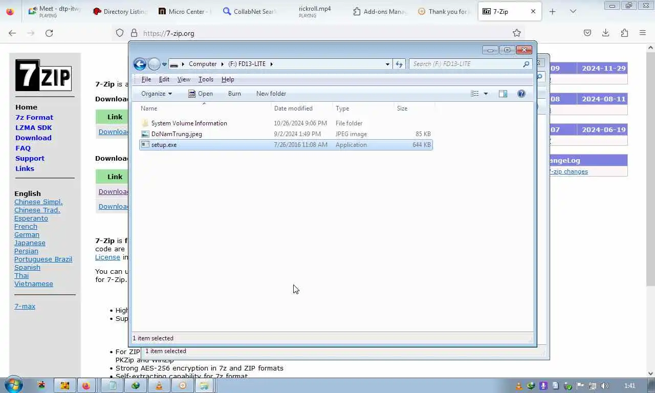Click the refresh button beside the Explorer address bar
The height and width of the screenshot is (393, 655).
[399, 64]
